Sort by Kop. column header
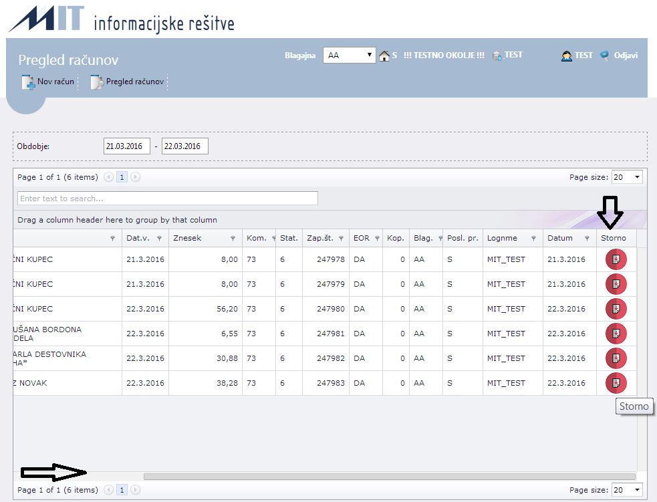 pyautogui.click(x=396, y=238)
